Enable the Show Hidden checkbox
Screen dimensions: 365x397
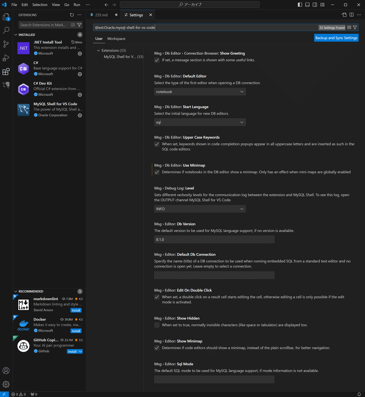[x=157, y=325]
